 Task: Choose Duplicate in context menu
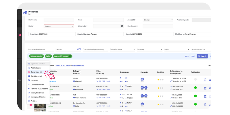(x=38, y=80)
